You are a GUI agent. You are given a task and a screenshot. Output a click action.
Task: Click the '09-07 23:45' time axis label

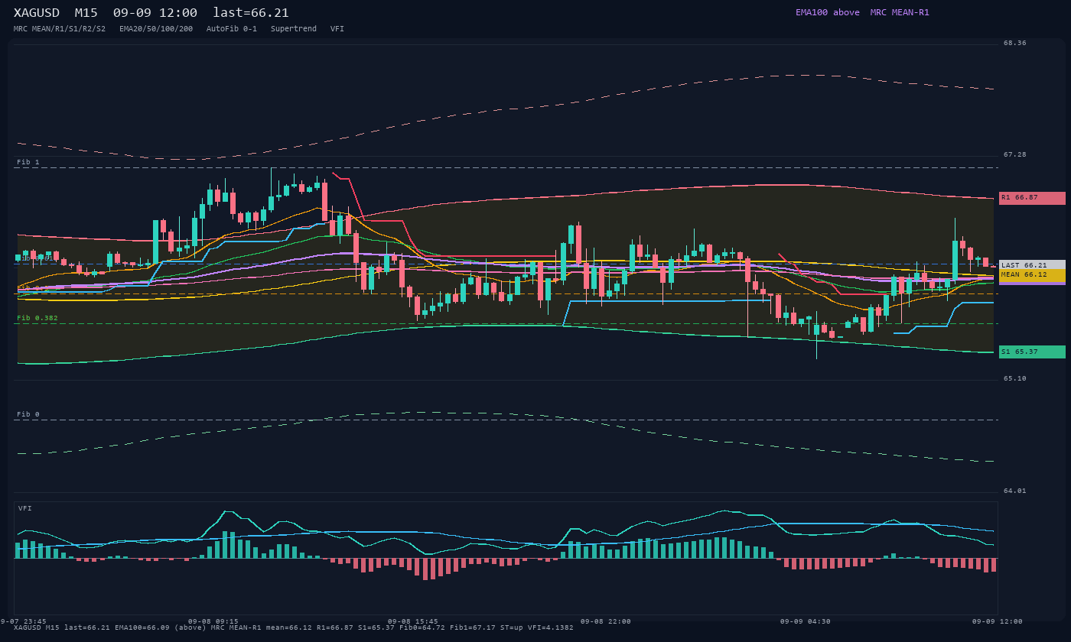coord(23,621)
